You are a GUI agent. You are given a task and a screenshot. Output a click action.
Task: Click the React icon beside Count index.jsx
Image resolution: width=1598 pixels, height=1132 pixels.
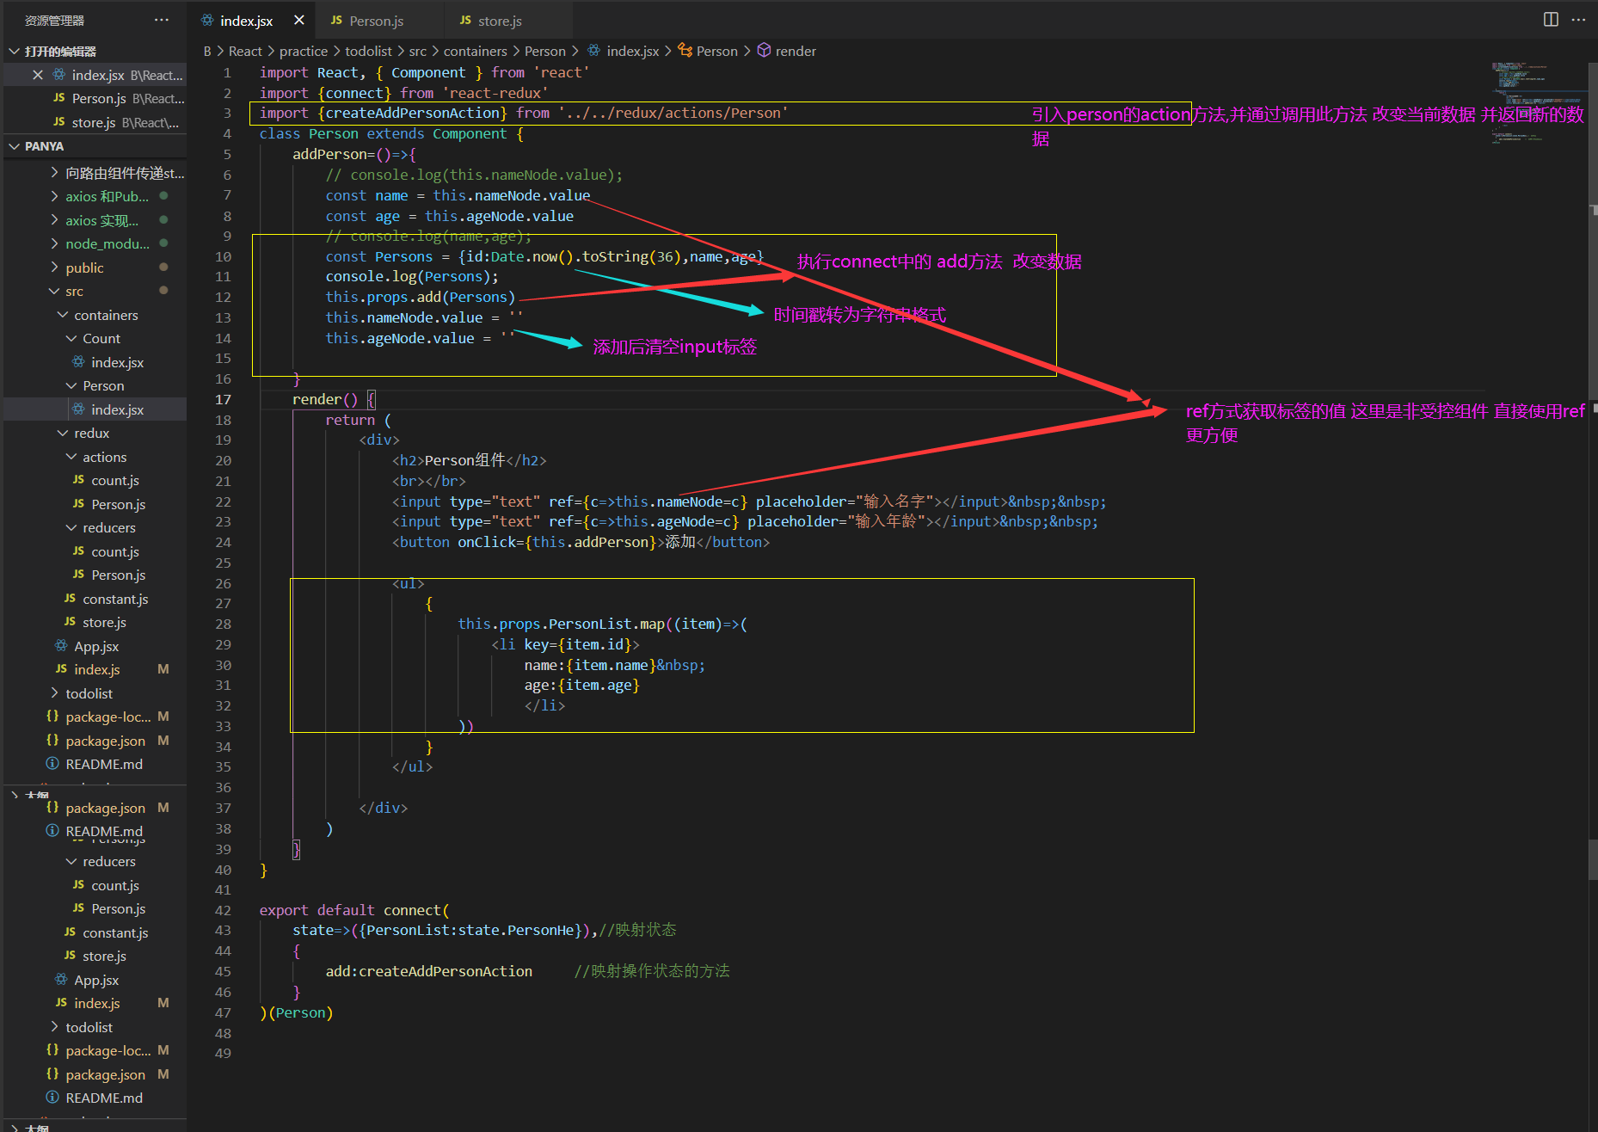coord(78,362)
